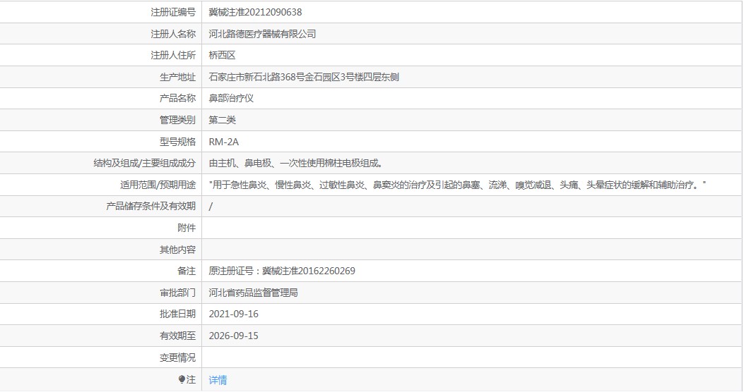Click the 产品储存条件及有效期 label

151,207
